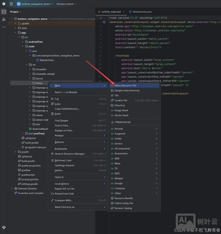Open the Project tool window folder icon

click(x=4, y=12)
